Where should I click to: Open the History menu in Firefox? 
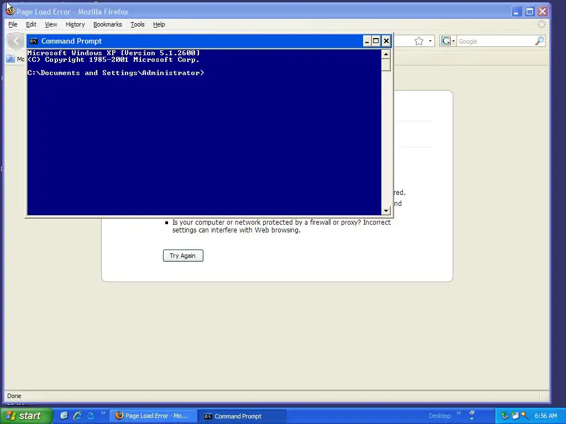(x=75, y=24)
